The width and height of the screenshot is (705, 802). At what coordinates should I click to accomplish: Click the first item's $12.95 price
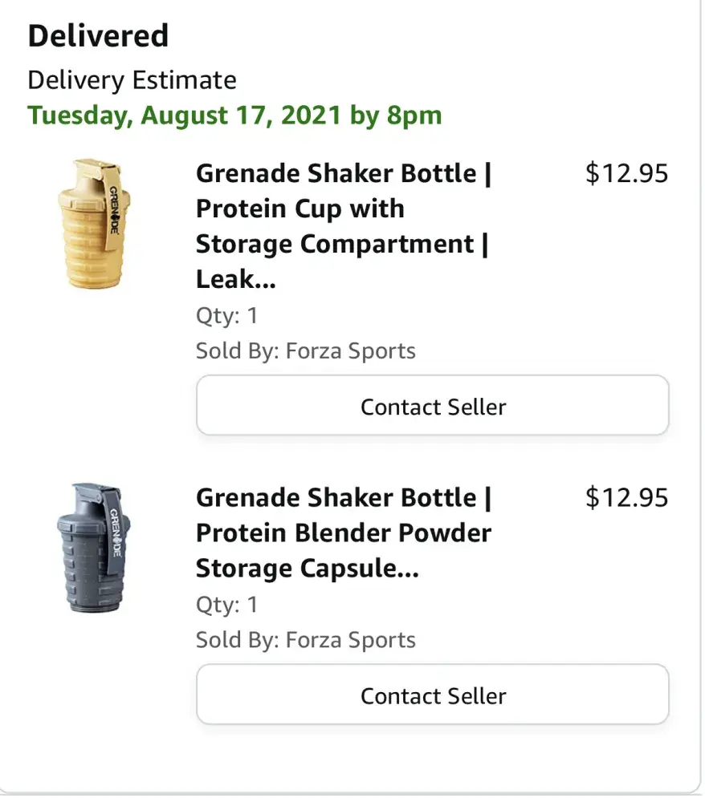coord(626,173)
